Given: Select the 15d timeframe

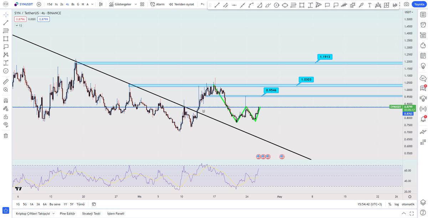Looking at the screenshot, I should (50, 4).
